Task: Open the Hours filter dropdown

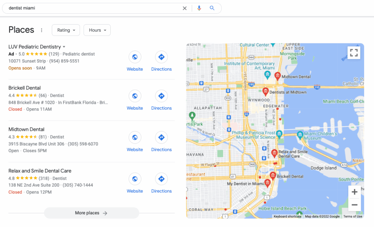Action: (x=97, y=30)
